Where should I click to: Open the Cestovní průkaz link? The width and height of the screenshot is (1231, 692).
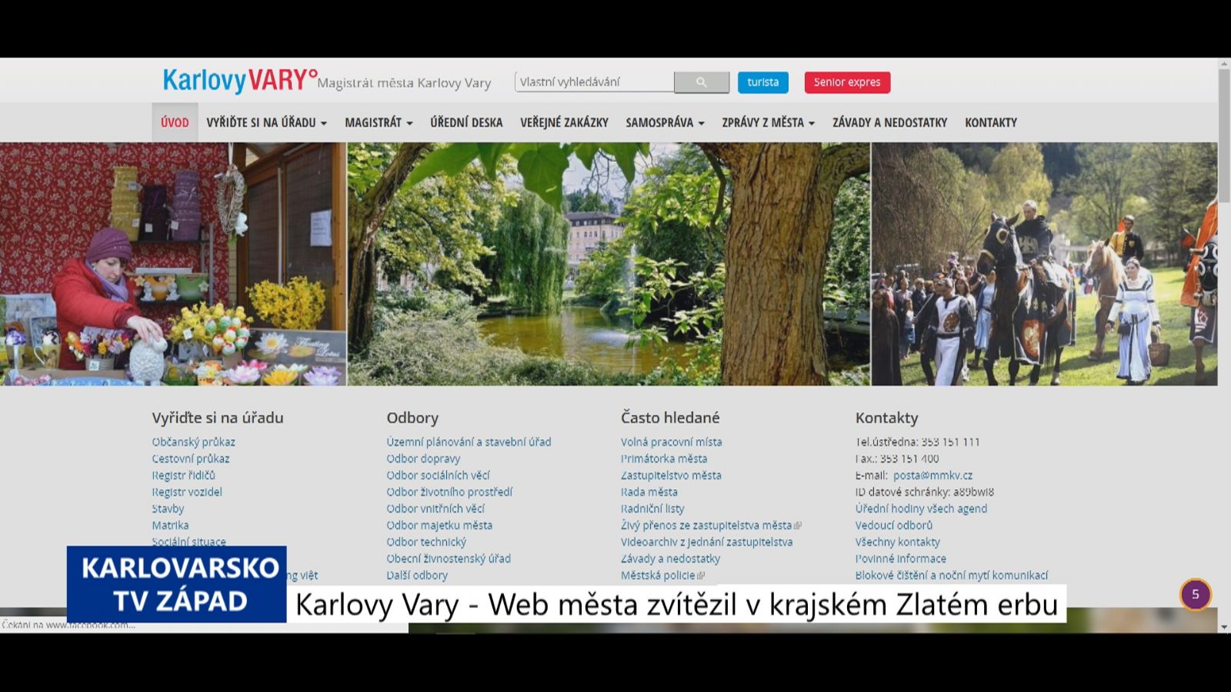pos(191,459)
